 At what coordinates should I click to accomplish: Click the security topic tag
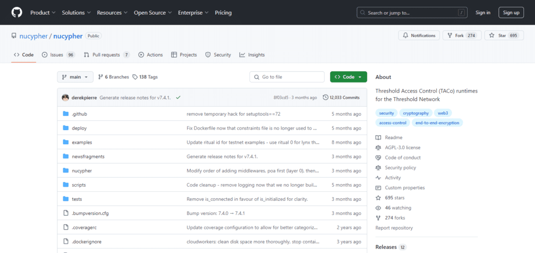coord(386,113)
